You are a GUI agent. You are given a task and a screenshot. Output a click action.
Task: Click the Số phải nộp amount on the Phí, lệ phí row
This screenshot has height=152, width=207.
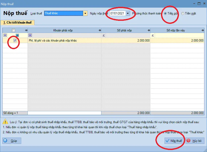pos(126,41)
